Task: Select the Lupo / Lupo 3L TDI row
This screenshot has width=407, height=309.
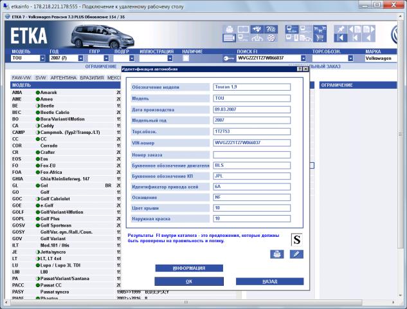Action: point(66,265)
